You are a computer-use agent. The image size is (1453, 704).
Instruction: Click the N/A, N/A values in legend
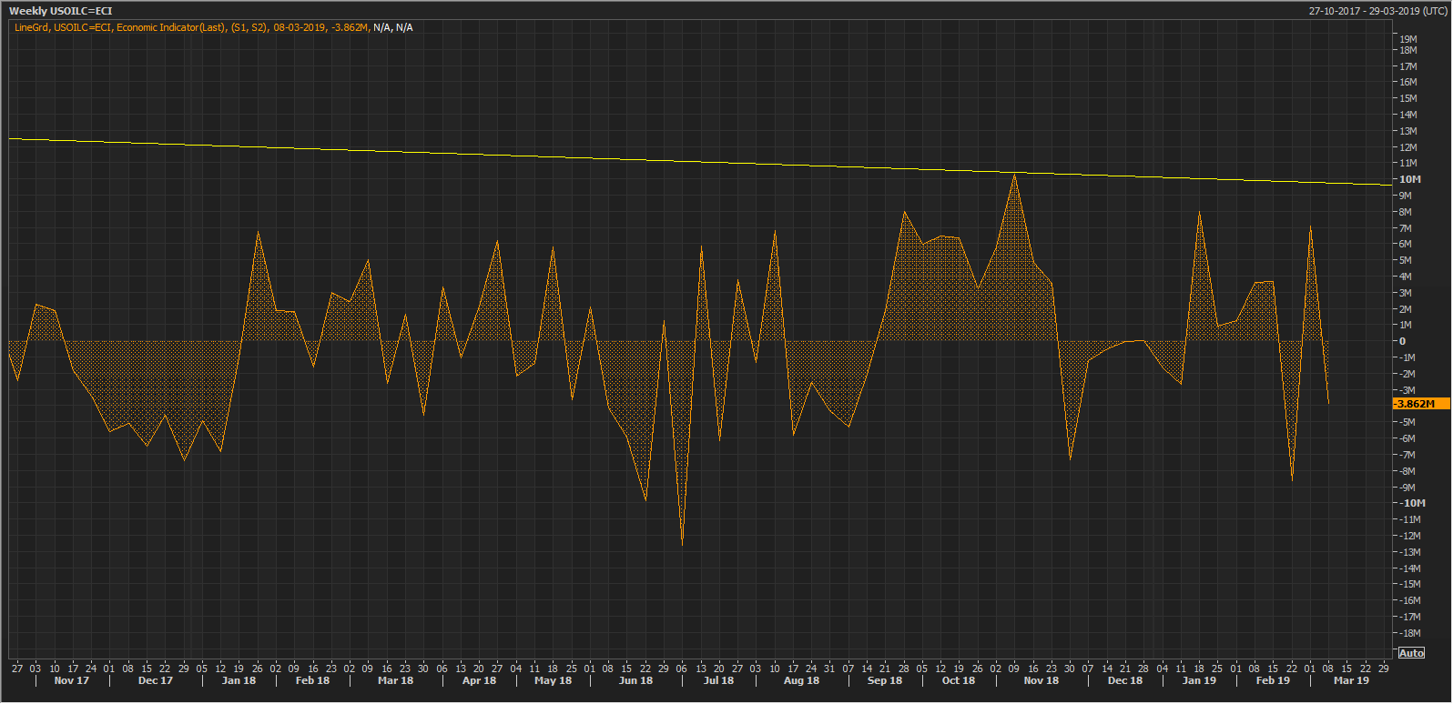pos(393,27)
